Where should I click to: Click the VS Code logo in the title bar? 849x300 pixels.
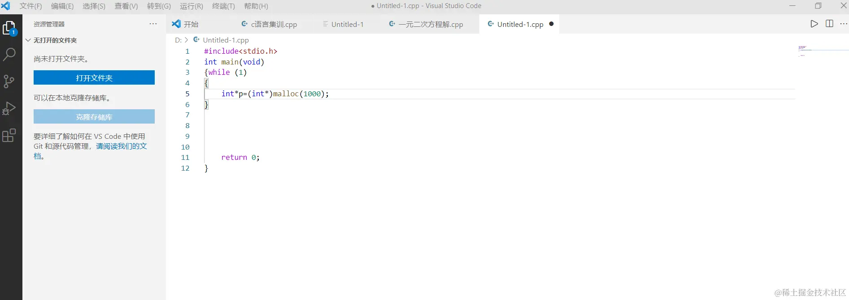click(5, 6)
